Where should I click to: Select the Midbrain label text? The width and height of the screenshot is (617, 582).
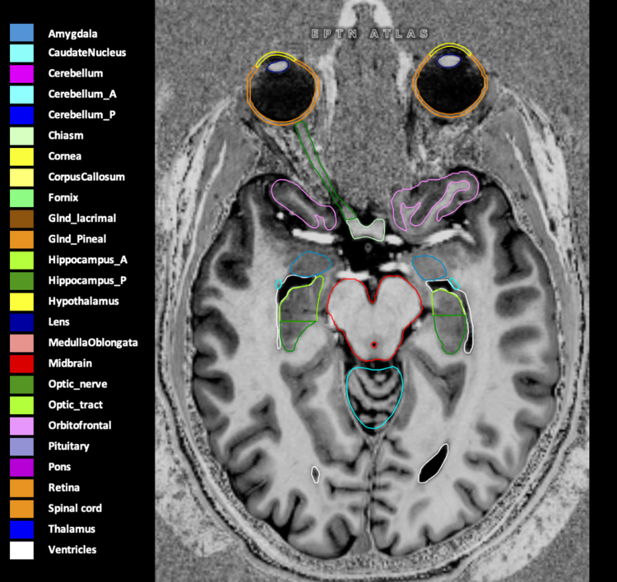[x=70, y=363]
